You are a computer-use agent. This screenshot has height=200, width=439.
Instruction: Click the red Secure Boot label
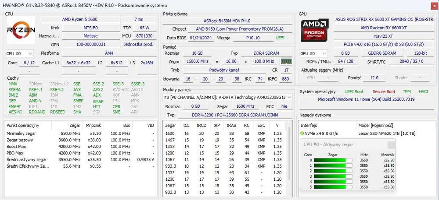(x=384, y=91)
